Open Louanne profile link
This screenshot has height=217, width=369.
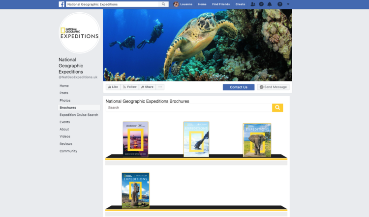pyautogui.click(x=186, y=4)
